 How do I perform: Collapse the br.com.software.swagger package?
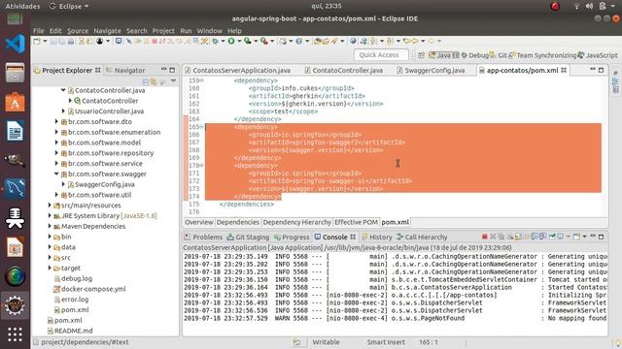click(56, 174)
